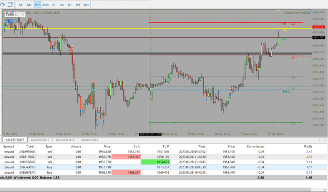Click the teal MS1 level label
The height and width of the screenshot is (192, 328).
286,92
